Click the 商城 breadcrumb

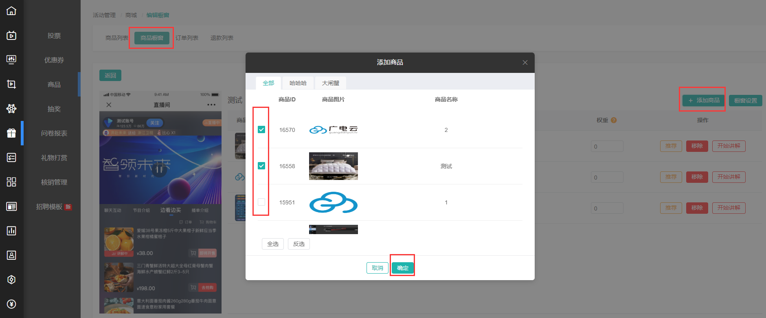pyautogui.click(x=131, y=15)
